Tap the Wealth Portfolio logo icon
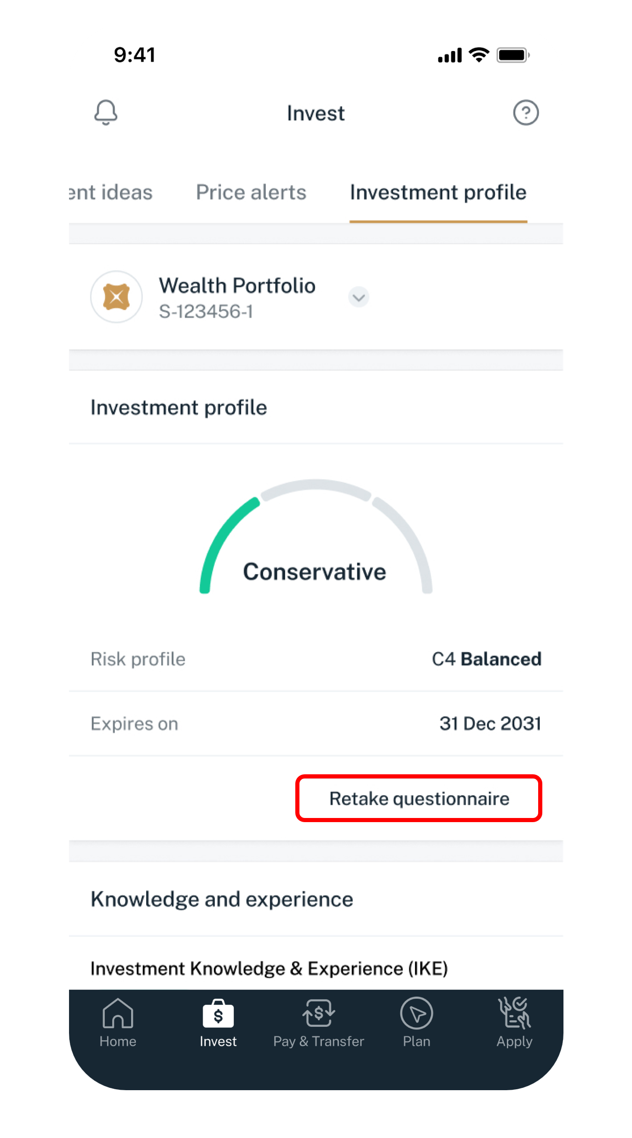The width and height of the screenshot is (632, 1138). (x=116, y=297)
